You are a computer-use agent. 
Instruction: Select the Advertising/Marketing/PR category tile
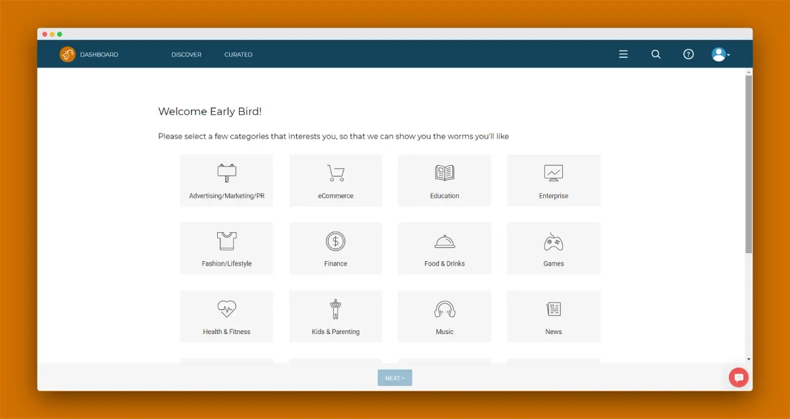226,180
